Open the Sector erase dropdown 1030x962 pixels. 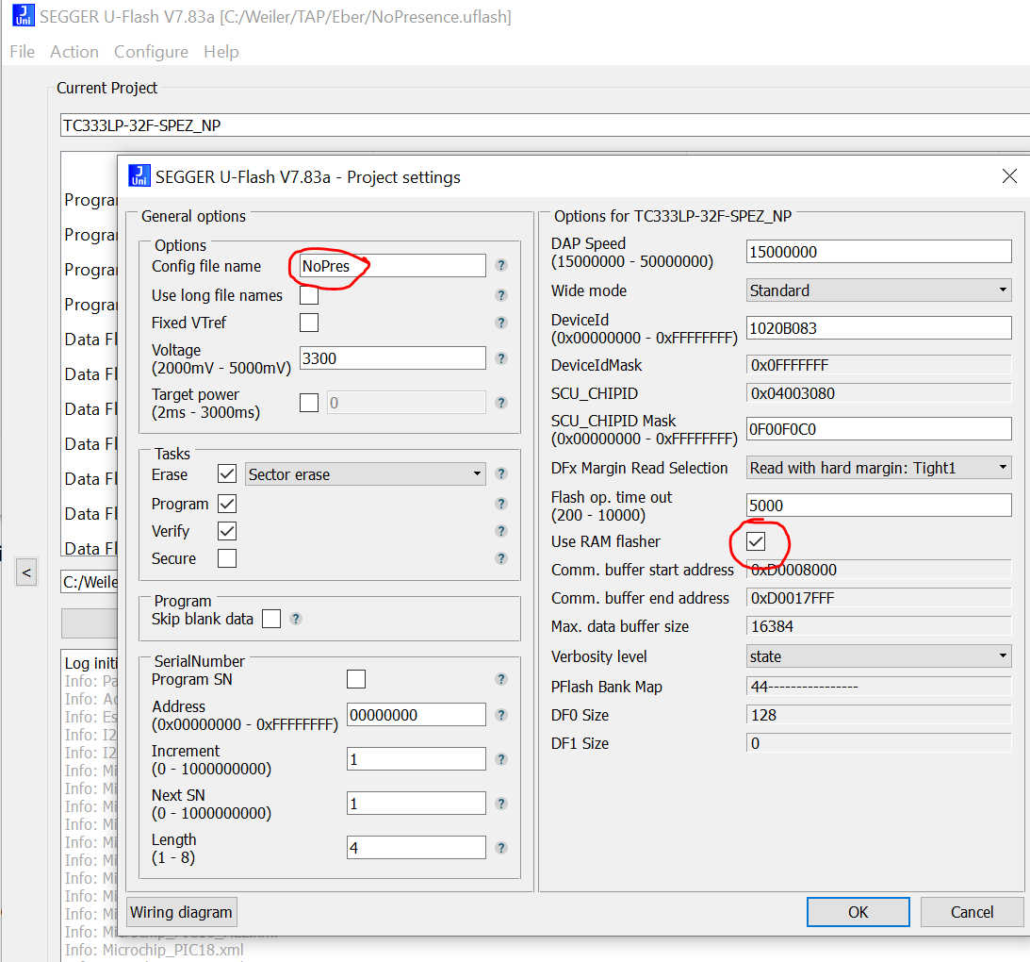[x=366, y=474]
